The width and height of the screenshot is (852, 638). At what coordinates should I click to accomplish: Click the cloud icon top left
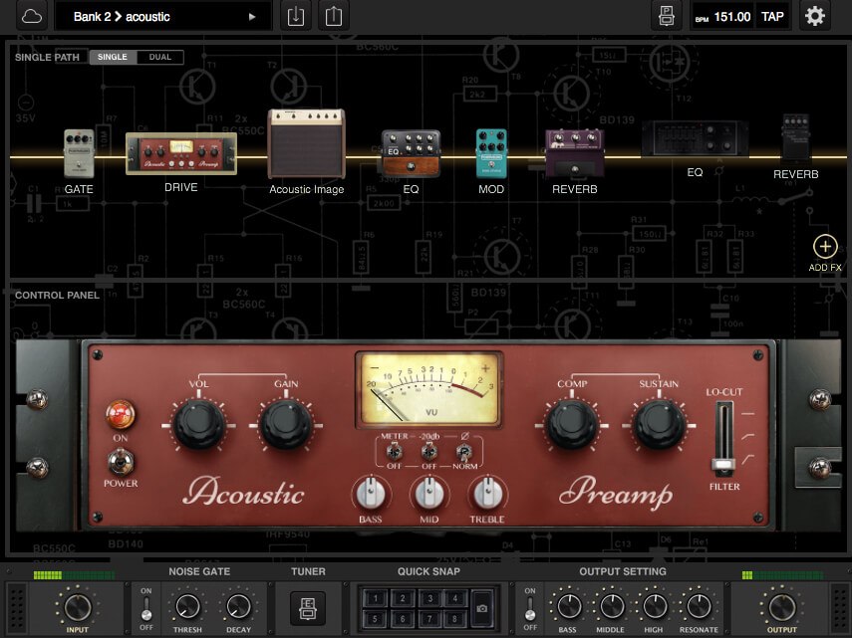31,16
